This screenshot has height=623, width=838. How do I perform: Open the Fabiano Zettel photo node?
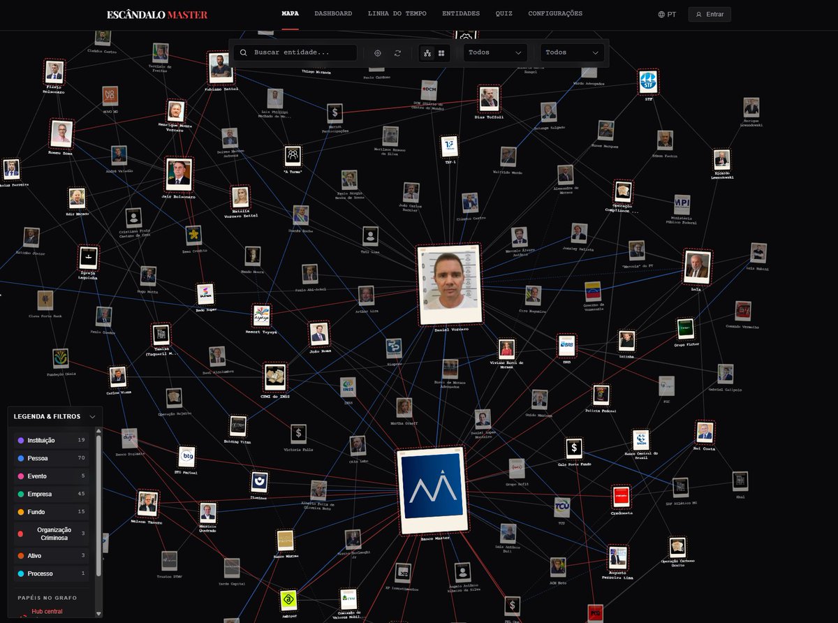point(221,68)
